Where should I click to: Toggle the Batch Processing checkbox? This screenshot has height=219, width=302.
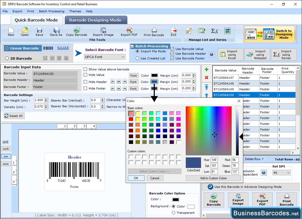pyautogui.click(x=132, y=46)
